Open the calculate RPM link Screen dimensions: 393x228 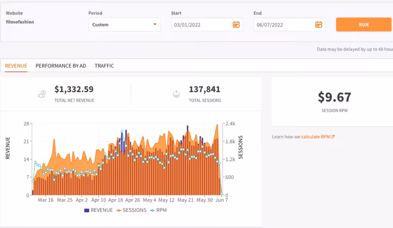(315, 137)
